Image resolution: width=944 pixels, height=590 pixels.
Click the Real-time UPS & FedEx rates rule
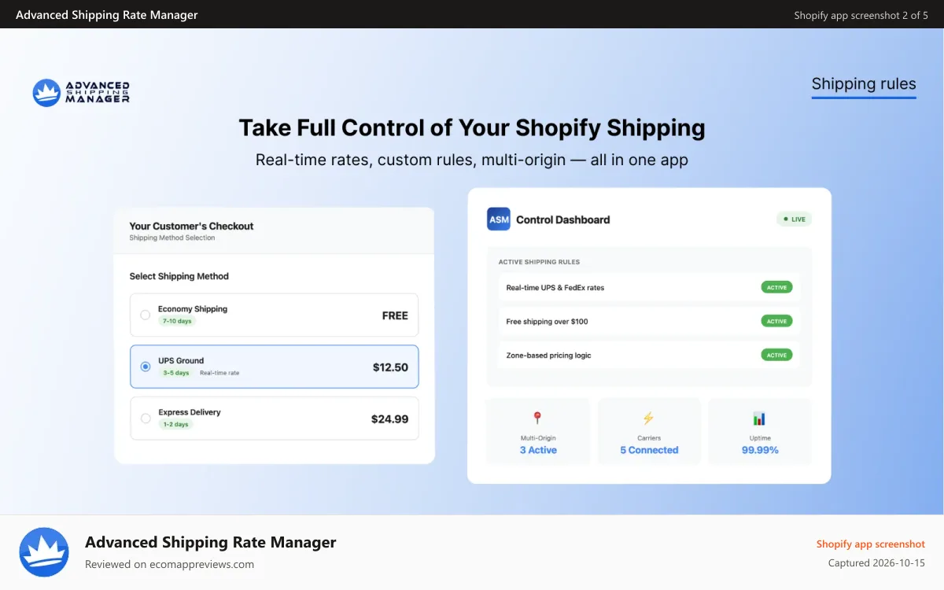(649, 287)
